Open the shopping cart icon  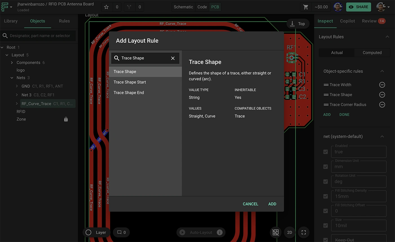(306, 7)
